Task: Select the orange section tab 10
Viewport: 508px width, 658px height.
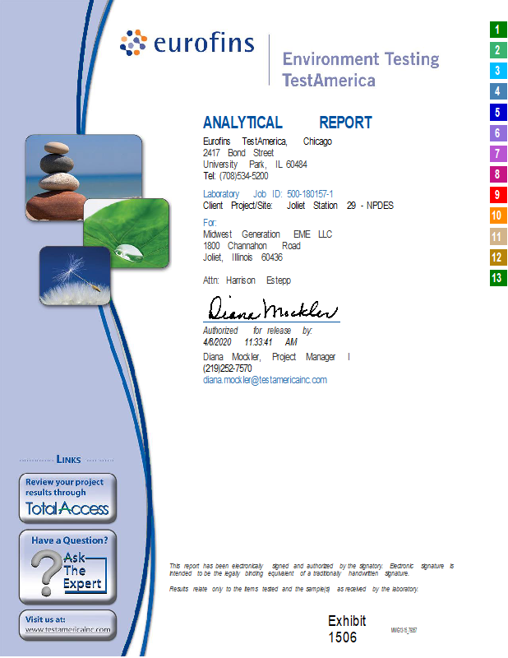Action: [x=497, y=215]
